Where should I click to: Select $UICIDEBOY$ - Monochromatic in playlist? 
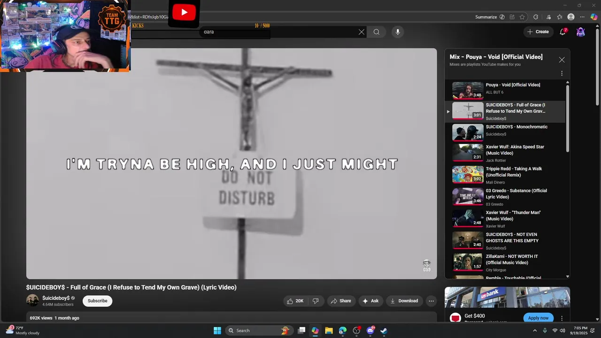coord(506,132)
